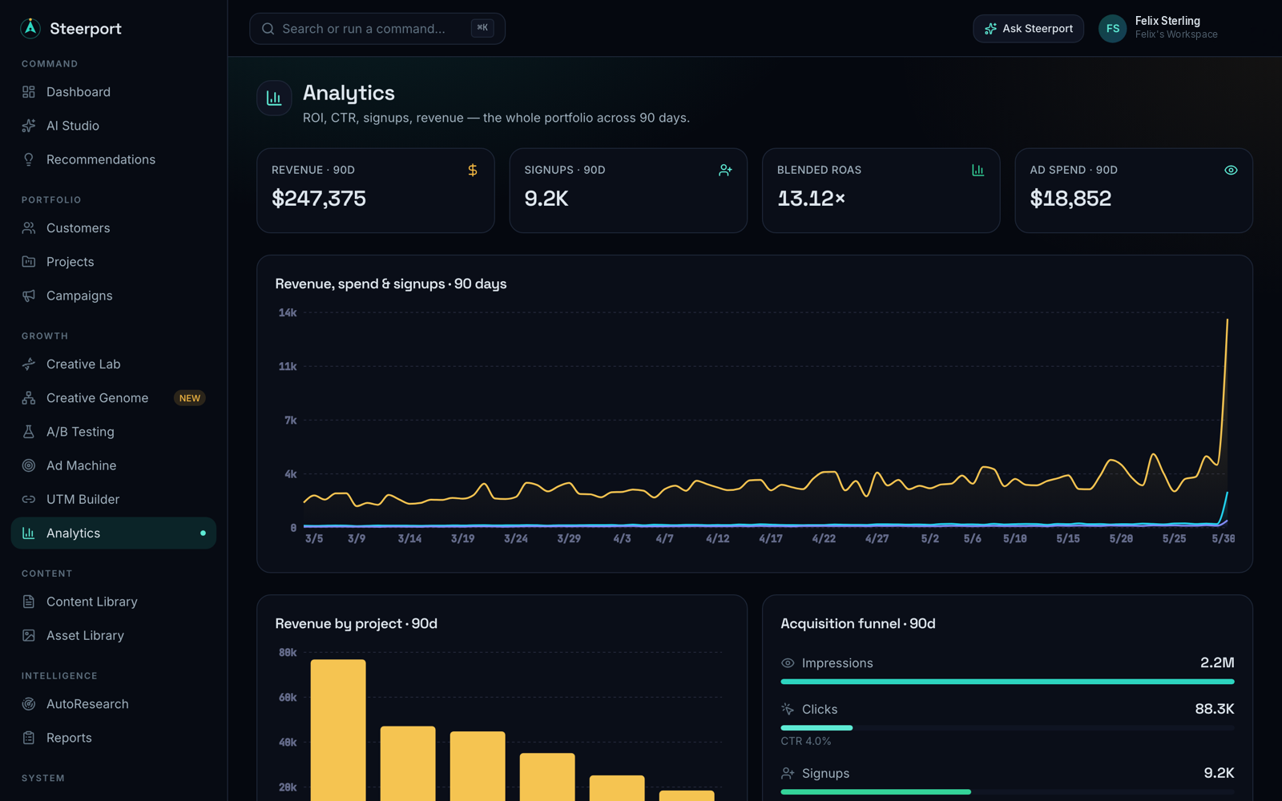Click the chart icon on Blended ROAS card
Screen dimensions: 1282x801
tap(978, 170)
